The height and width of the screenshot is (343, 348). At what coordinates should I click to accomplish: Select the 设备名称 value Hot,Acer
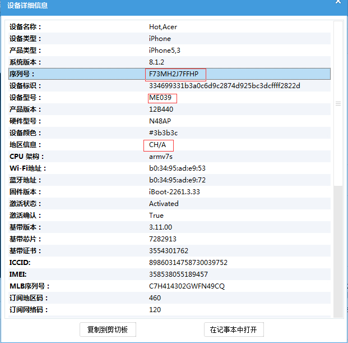163,27
